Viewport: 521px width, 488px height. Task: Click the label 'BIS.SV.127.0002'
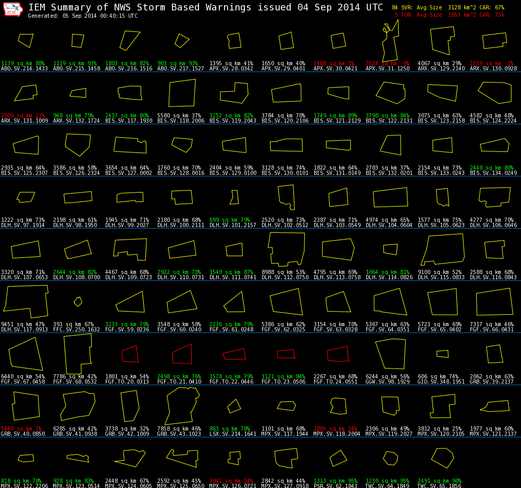point(129,173)
